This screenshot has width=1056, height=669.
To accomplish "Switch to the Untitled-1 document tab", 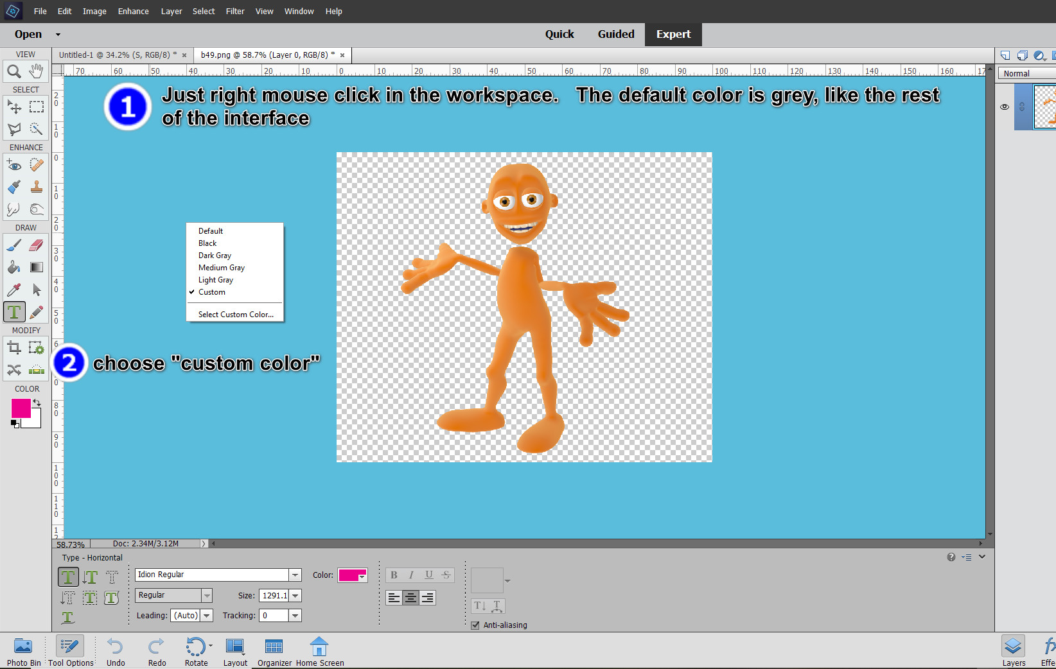I will 118,55.
